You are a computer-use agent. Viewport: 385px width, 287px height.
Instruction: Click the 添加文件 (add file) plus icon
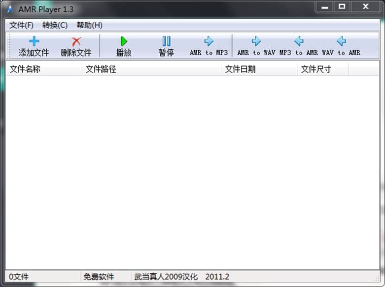coord(34,41)
